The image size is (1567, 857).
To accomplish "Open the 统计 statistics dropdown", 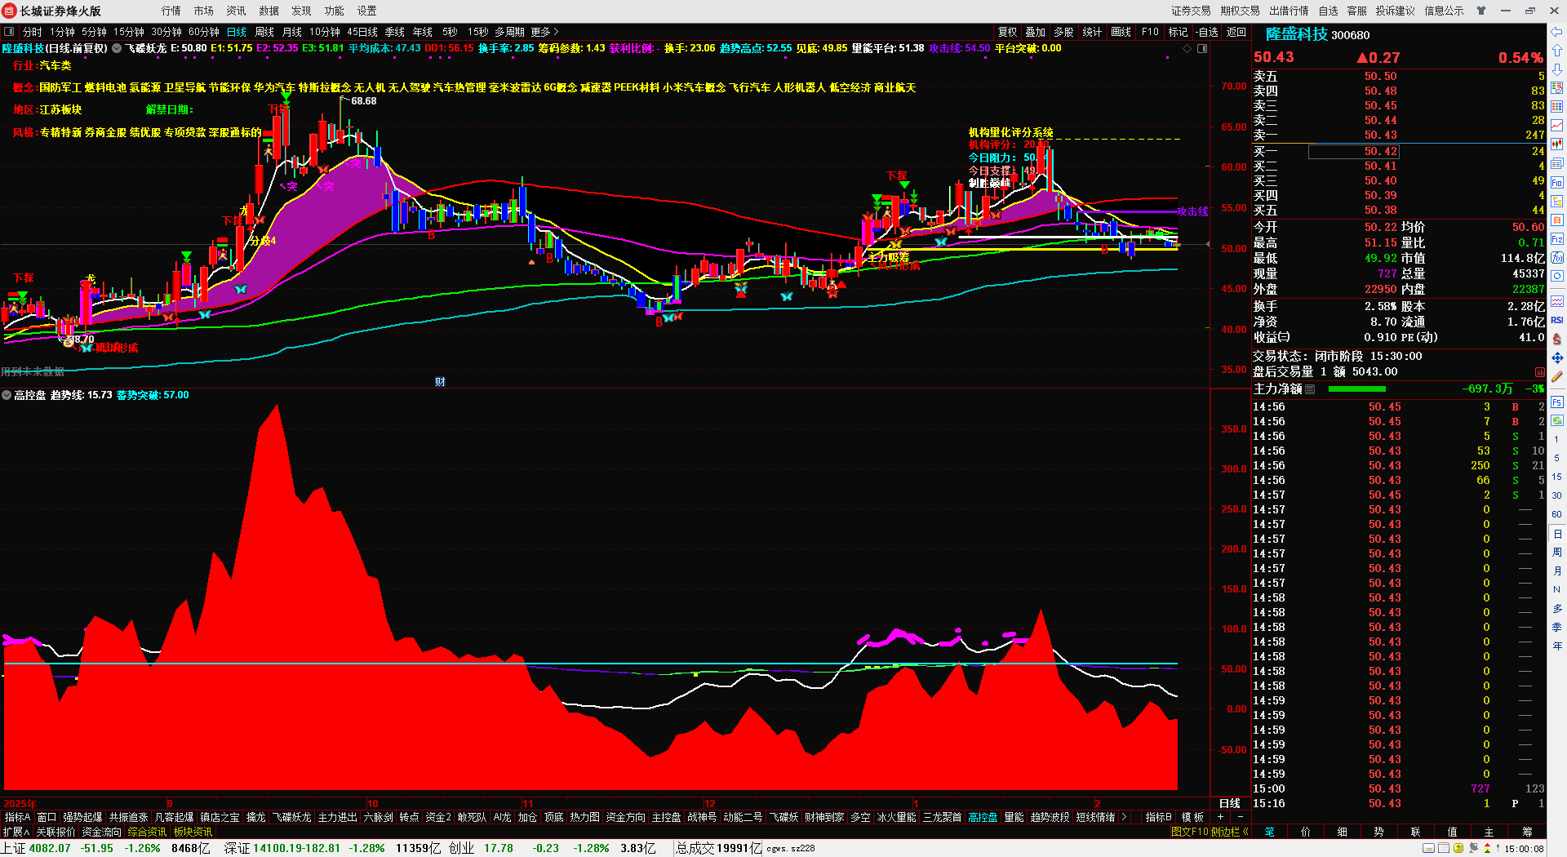I will (1092, 32).
